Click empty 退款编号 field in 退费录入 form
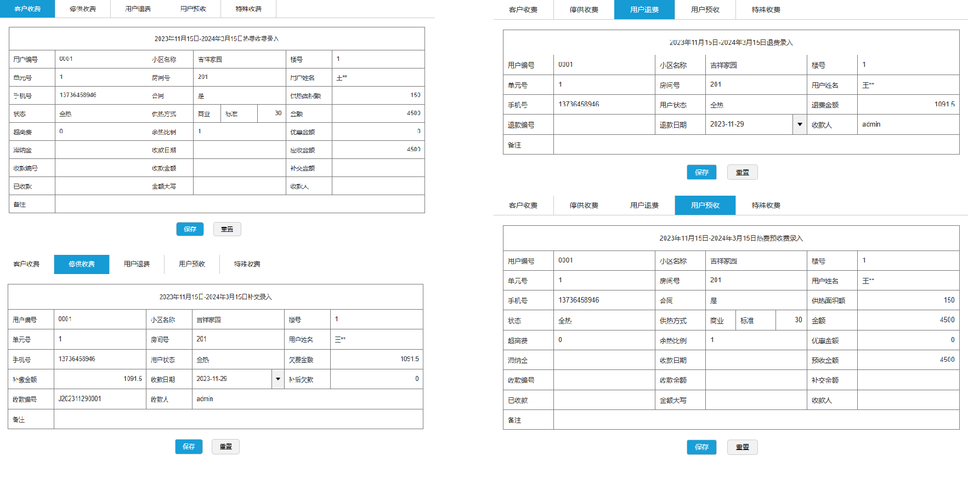968x490 pixels. pos(604,124)
